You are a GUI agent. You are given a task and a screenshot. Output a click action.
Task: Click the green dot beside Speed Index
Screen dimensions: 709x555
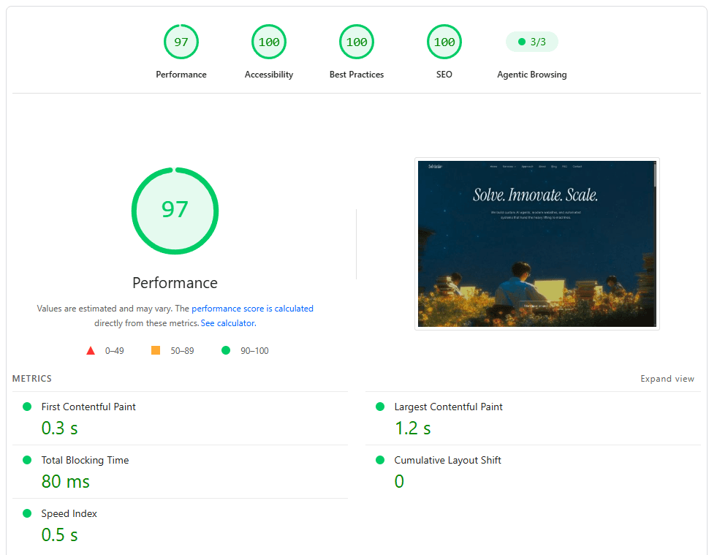tap(27, 513)
